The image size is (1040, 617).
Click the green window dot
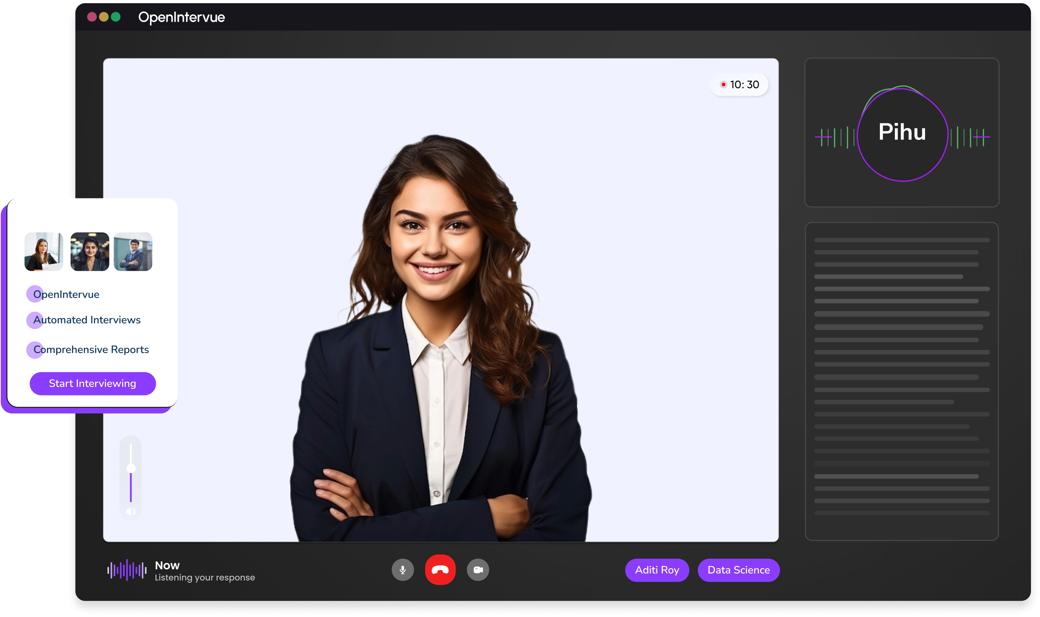tap(116, 17)
